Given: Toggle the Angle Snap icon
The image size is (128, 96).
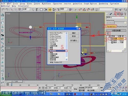Looking at the screenshot, I should pyautogui.click(x=84, y=9).
